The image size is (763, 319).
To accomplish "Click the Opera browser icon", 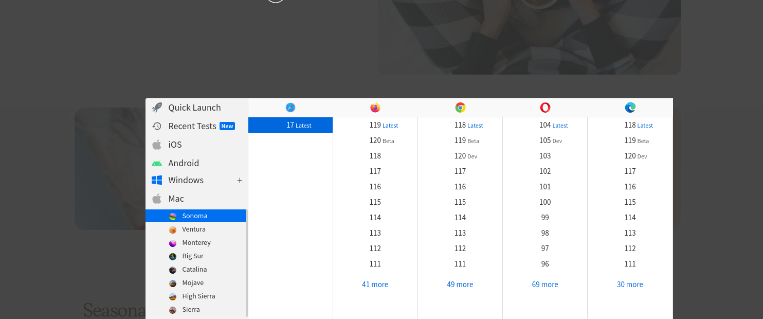I will pyautogui.click(x=545, y=108).
